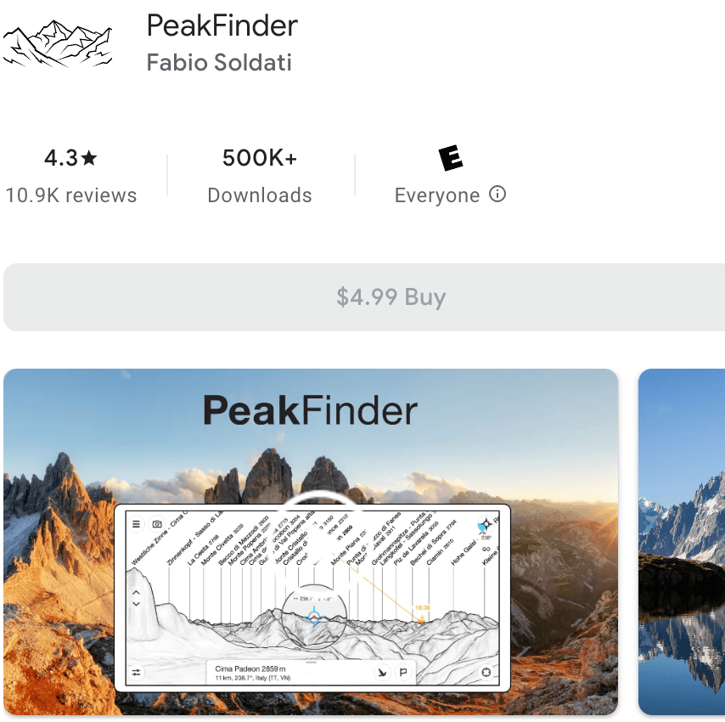The height and width of the screenshot is (722, 725).
Task: Select the Cima Padeon 2859 m label
Action: coord(250,668)
